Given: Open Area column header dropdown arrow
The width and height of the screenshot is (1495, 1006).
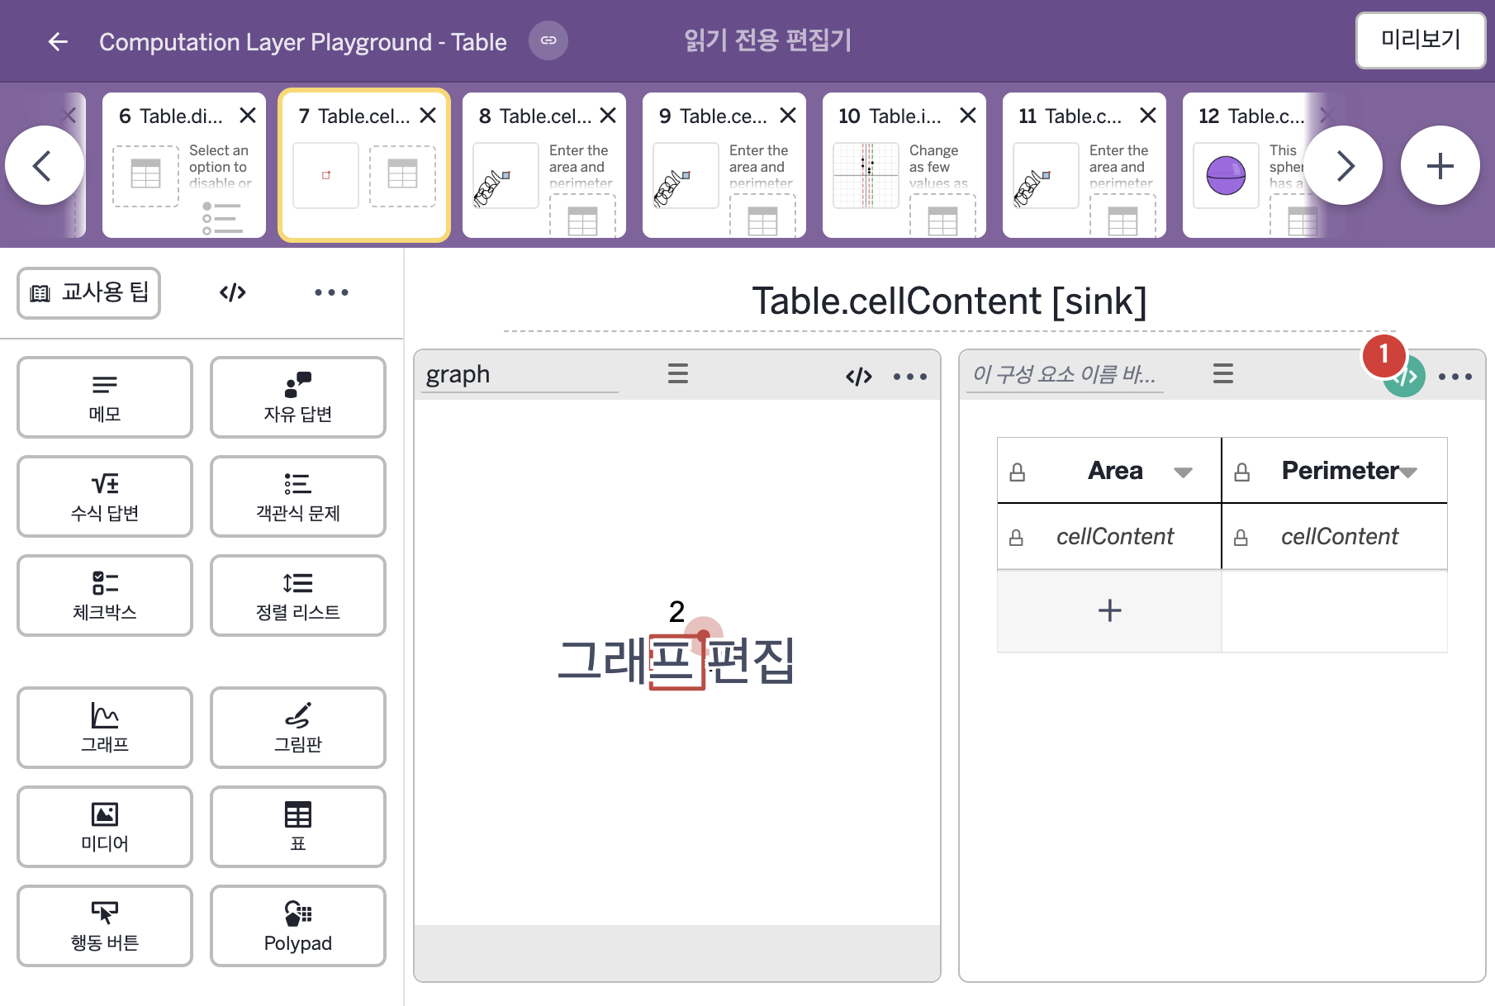Looking at the screenshot, I should (1183, 472).
